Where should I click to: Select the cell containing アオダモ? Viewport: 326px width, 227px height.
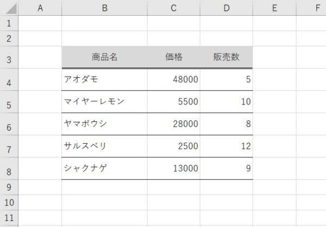[x=104, y=79]
